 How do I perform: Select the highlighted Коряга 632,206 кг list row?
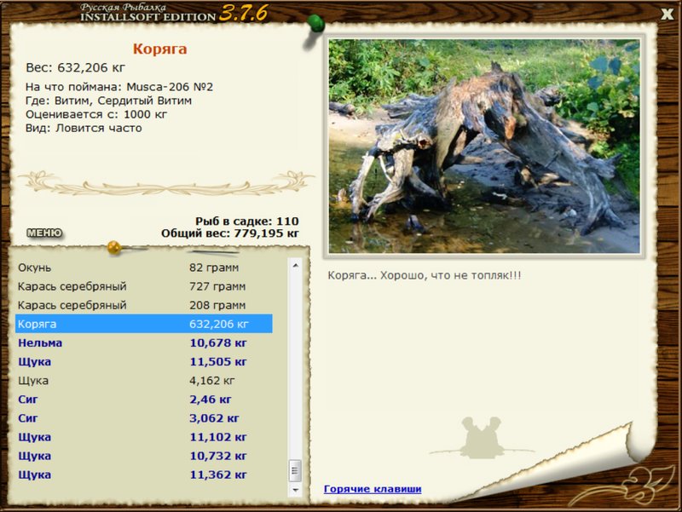tap(144, 324)
